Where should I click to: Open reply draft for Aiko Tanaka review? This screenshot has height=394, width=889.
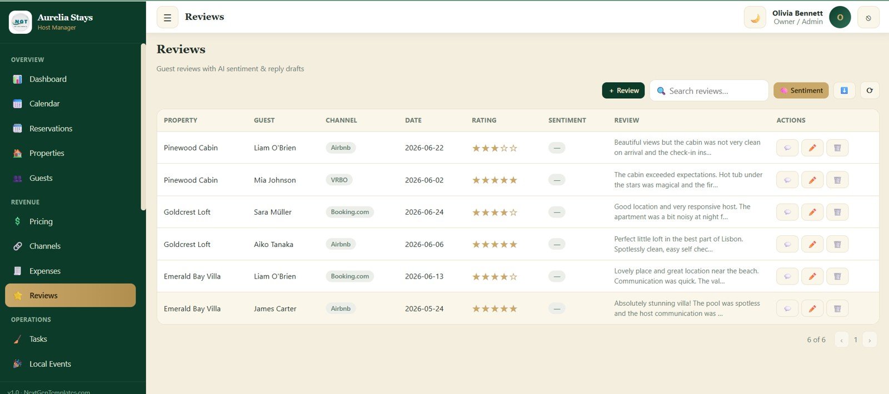pyautogui.click(x=787, y=244)
